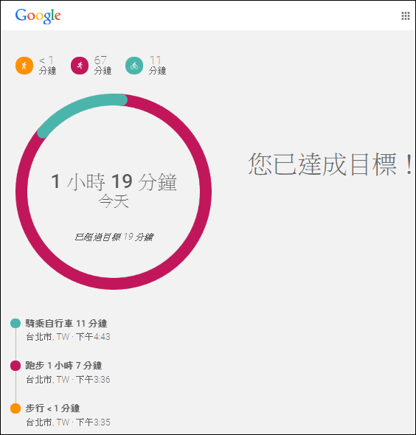416x435 pixels.
Task: Click the 今天 label inside the ring
Action: [x=114, y=201]
